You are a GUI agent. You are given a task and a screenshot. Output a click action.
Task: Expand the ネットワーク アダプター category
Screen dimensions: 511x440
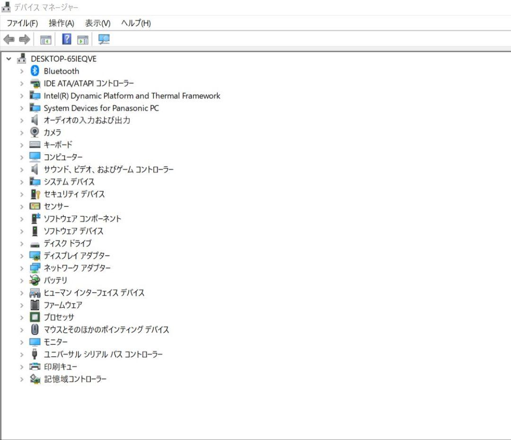coord(22,268)
